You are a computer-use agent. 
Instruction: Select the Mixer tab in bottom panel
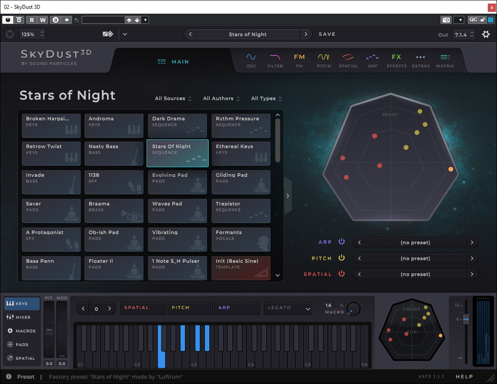pos(21,317)
